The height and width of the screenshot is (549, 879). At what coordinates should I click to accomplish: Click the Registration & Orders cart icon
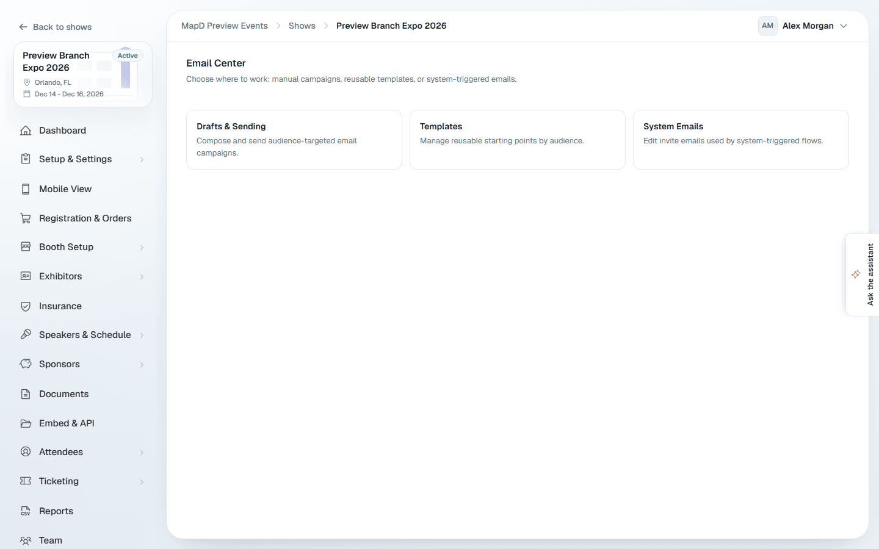coord(26,218)
